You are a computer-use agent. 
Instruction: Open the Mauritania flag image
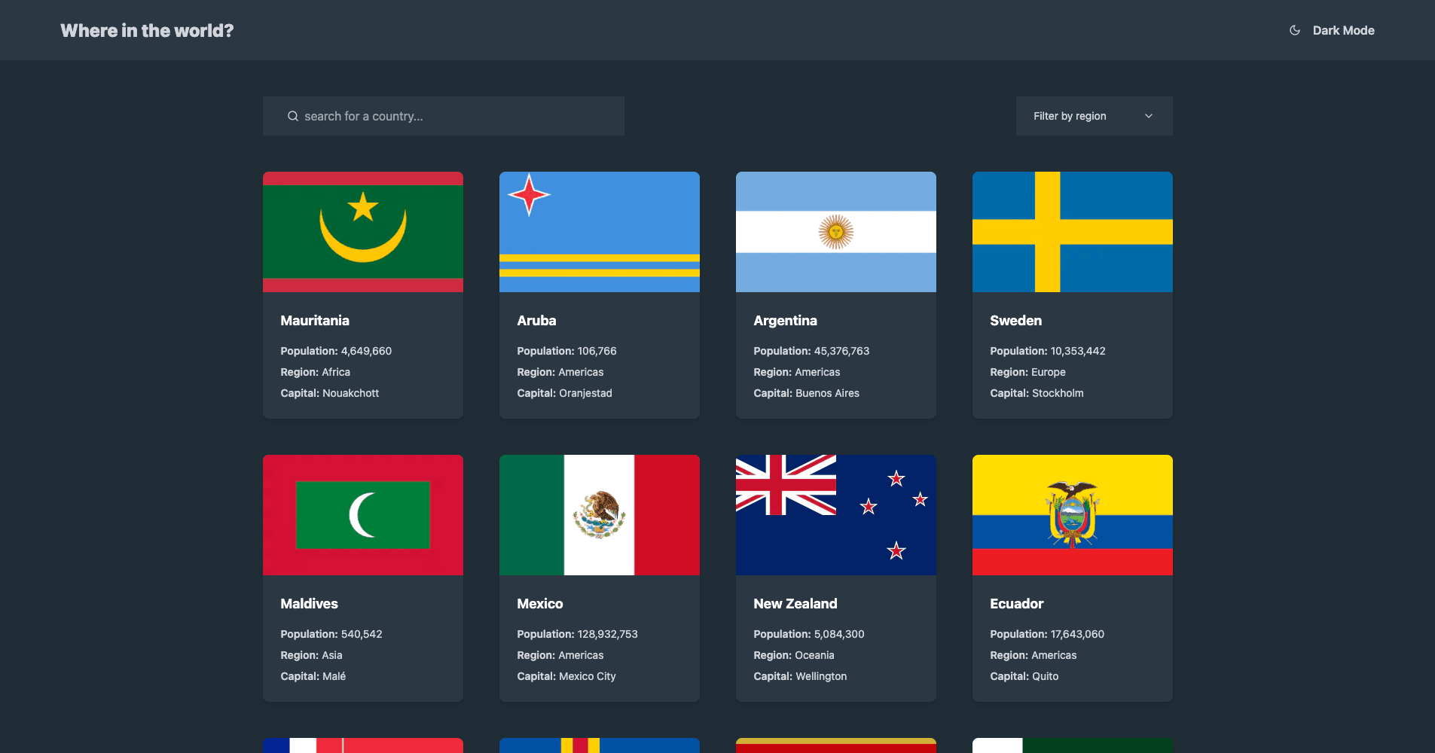pyautogui.click(x=363, y=232)
